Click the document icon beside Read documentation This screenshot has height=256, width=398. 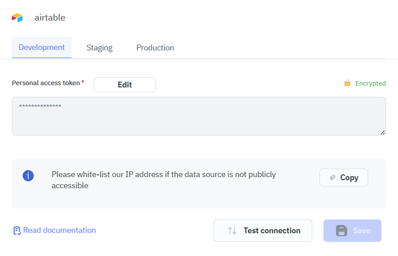pyautogui.click(x=17, y=231)
